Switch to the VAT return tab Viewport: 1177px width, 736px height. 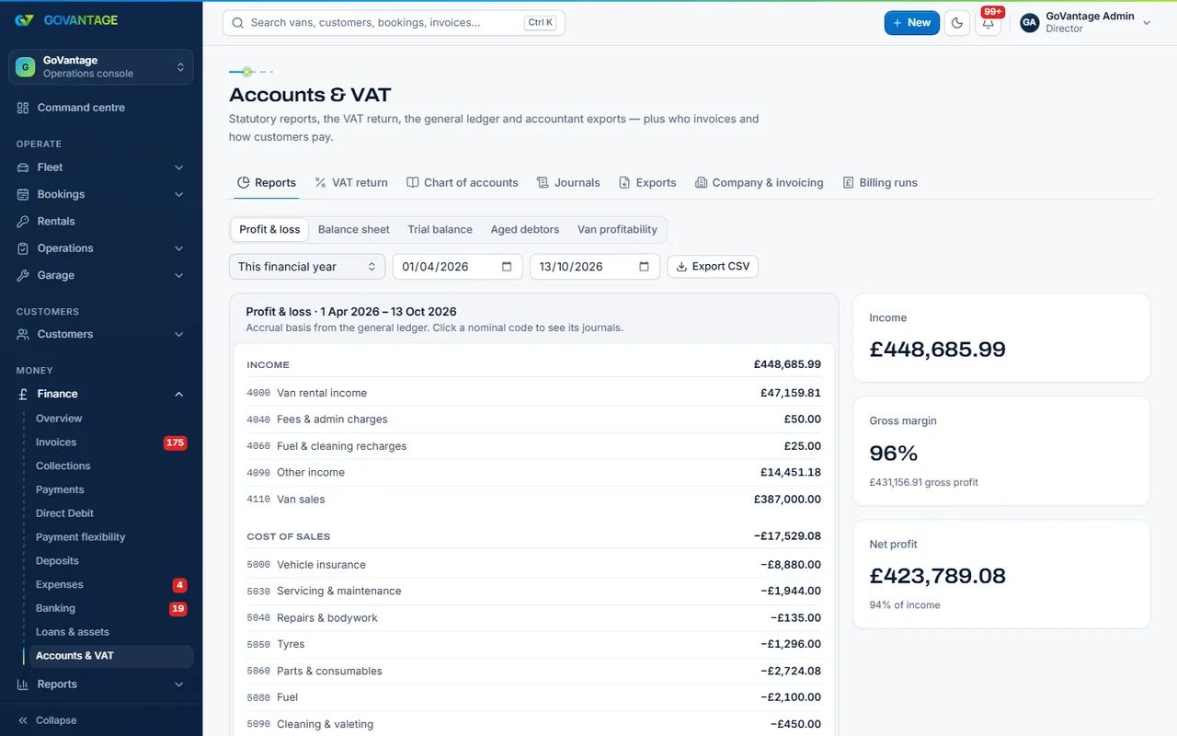(x=351, y=183)
